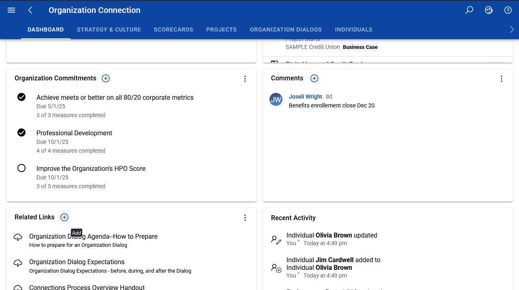Viewport: 519px width, 290px height.
Task: Open the help question mark icon
Action: point(508,11)
